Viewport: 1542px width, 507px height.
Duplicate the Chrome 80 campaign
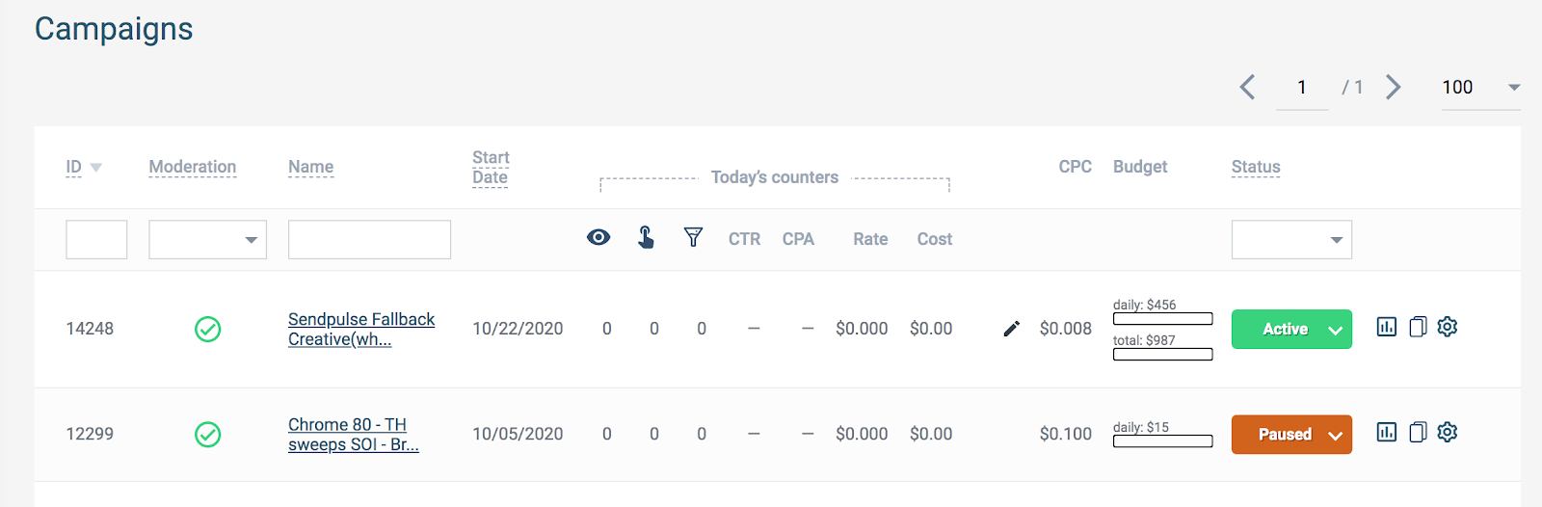pyautogui.click(x=1417, y=432)
